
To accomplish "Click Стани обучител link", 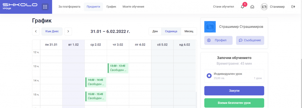I will (224, 7).
